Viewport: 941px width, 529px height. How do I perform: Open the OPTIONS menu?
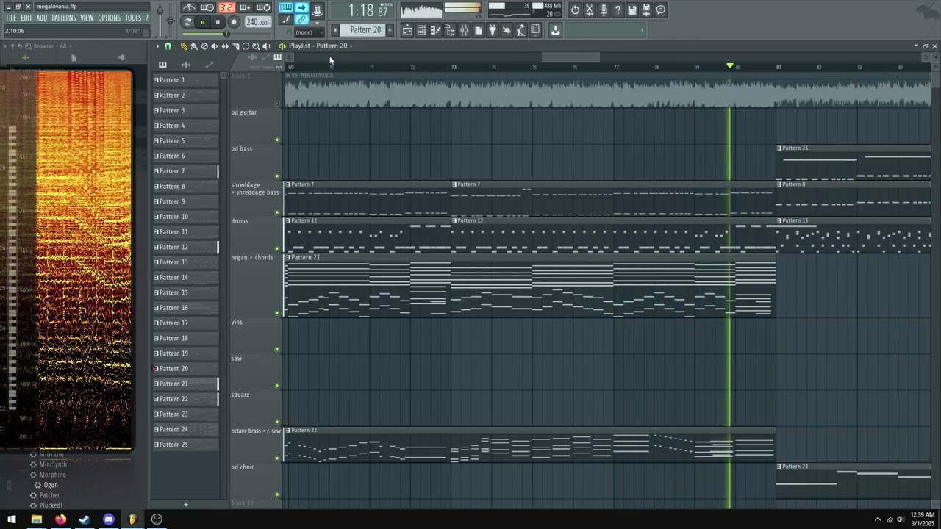110,18
